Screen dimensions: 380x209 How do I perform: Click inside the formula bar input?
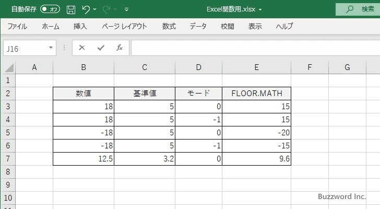point(251,48)
